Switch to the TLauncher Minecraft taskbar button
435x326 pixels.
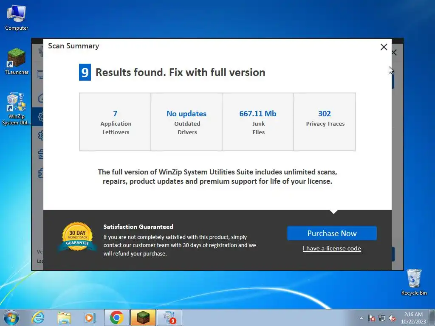tap(143, 318)
